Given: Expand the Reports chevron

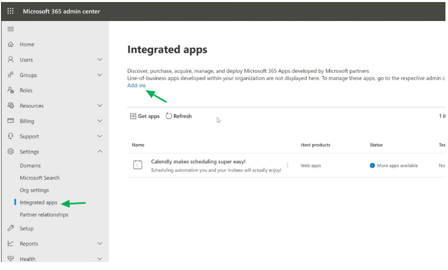Looking at the screenshot, I should click(100, 243).
